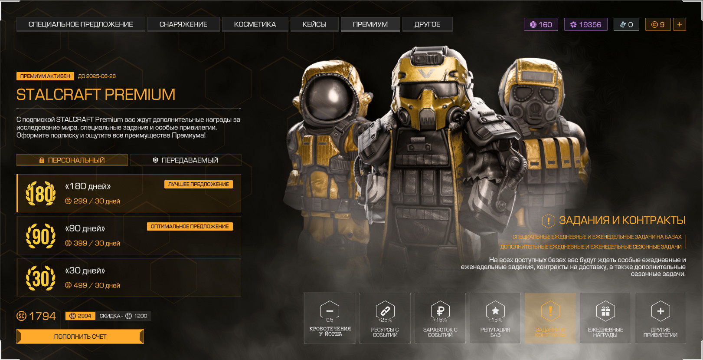Image resolution: width=703 pixels, height=360 pixels.
Task: Click the crossed-out 2994 old price
Action: (x=80, y=316)
